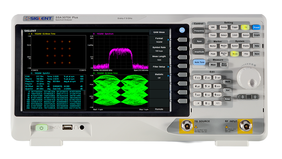Click the up arrow key
The image size is (282, 159).
(x=255, y=97)
